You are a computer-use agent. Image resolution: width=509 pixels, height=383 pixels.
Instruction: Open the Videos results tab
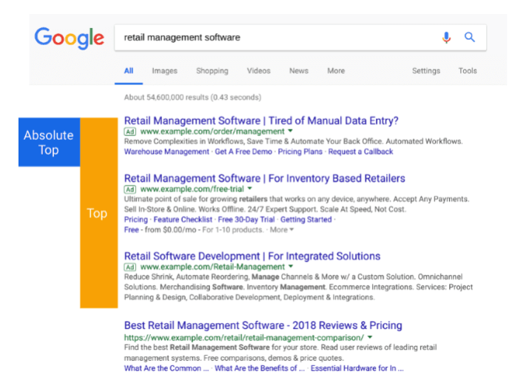(x=258, y=71)
